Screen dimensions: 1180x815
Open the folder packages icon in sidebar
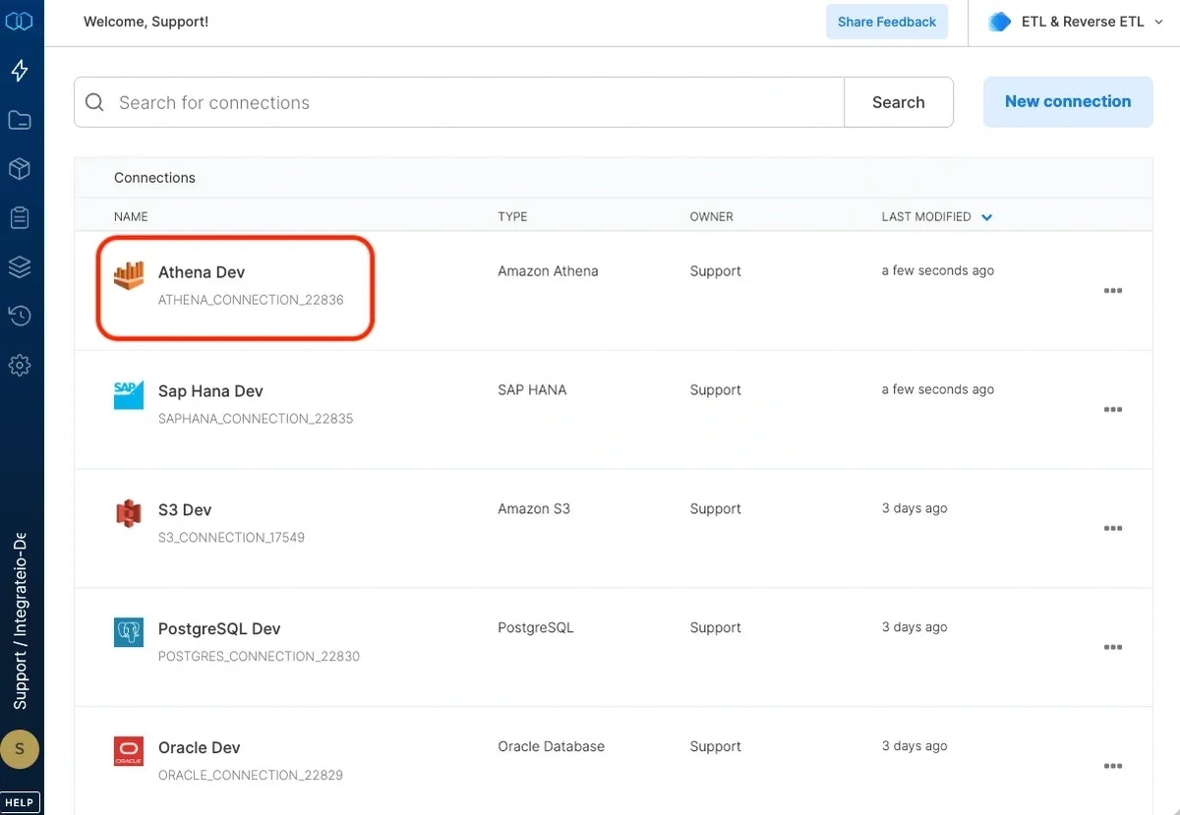point(21,119)
